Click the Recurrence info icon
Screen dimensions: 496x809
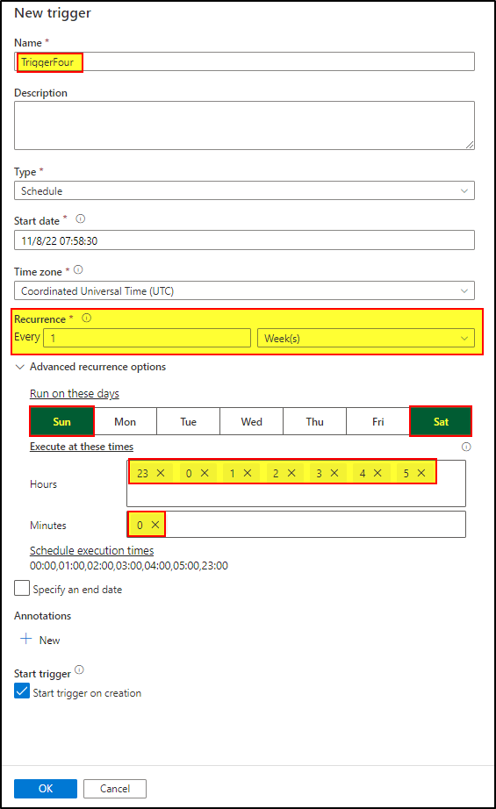[x=87, y=318]
